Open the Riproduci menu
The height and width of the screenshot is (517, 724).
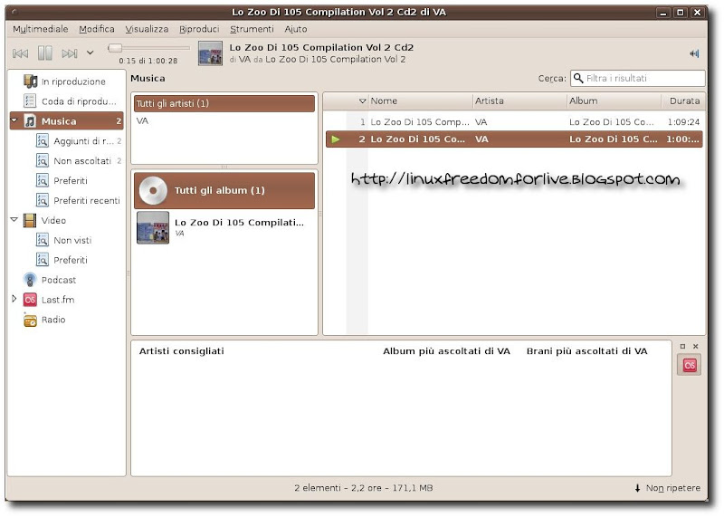click(199, 29)
